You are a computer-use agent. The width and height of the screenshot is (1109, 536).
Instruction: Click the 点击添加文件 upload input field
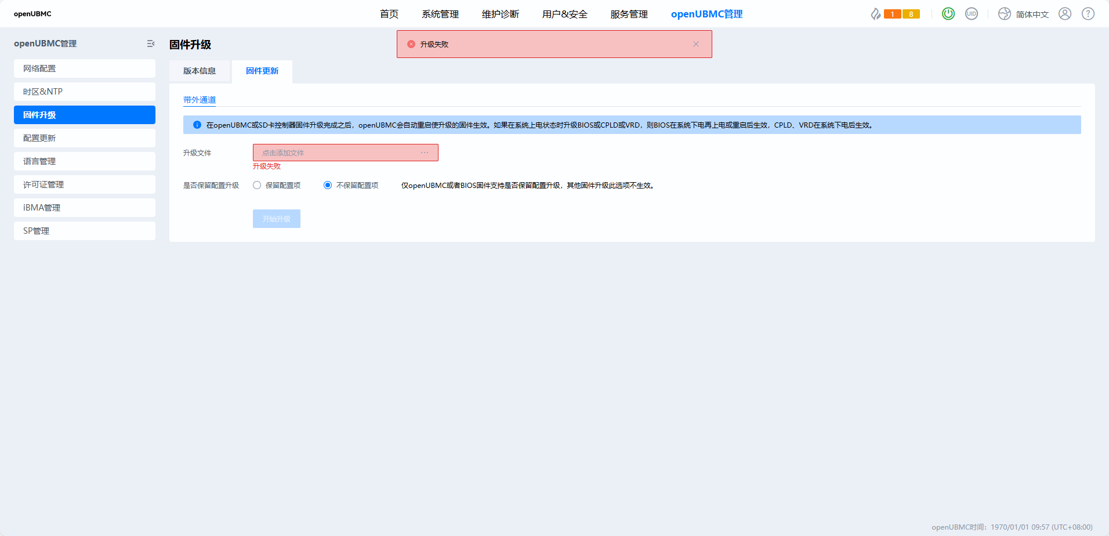336,153
